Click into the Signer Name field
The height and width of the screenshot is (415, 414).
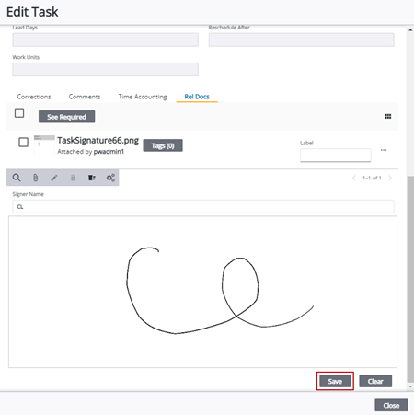click(x=203, y=207)
